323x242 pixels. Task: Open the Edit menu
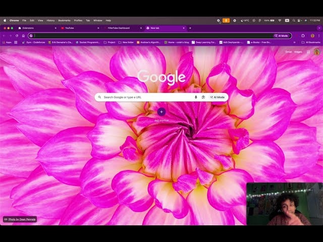coord(32,21)
